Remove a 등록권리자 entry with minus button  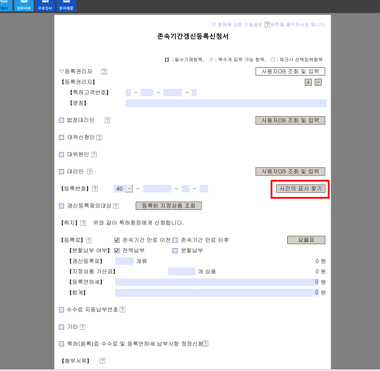(318, 82)
